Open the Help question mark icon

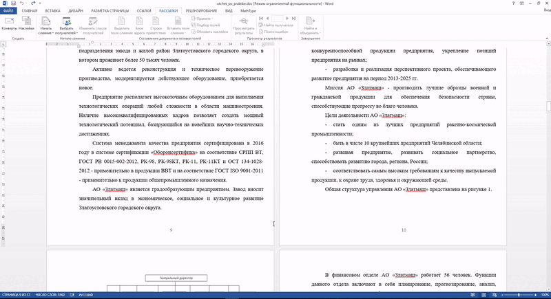tap(513, 3)
